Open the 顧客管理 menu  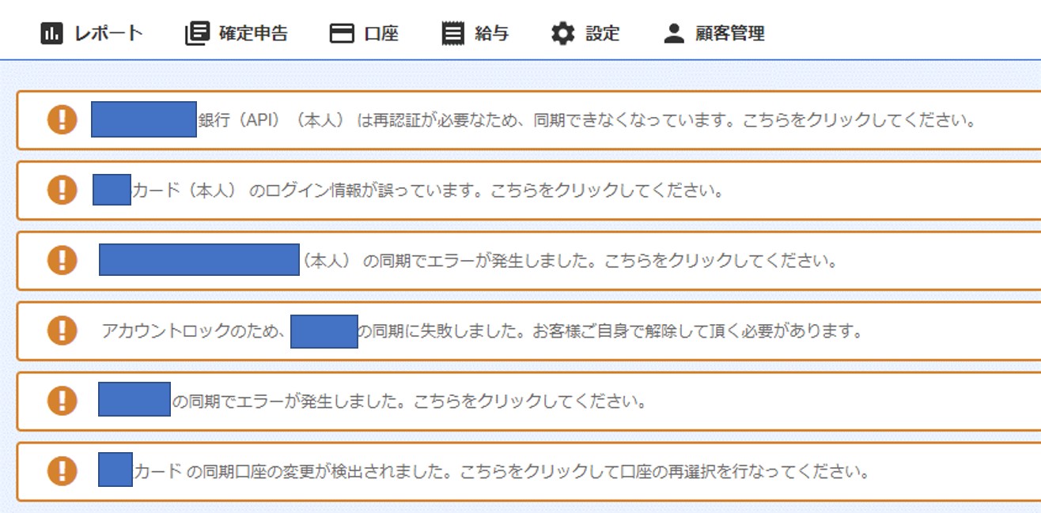coord(714,34)
